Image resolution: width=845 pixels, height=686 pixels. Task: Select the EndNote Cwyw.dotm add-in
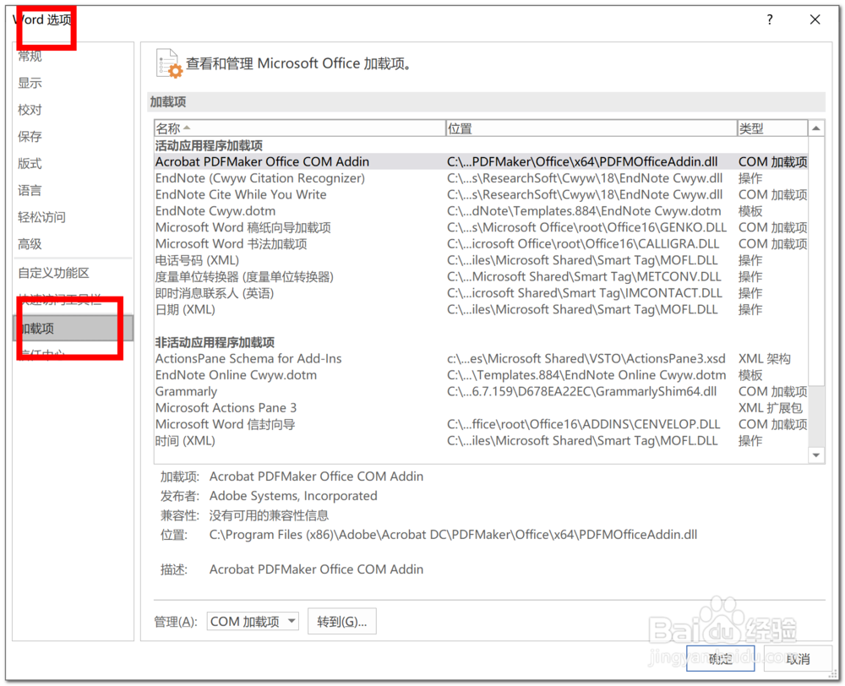click(x=481, y=211)
